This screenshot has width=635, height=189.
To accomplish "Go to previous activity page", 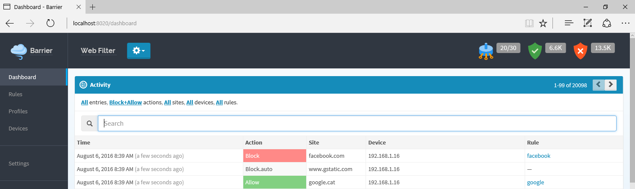I will pyautogui.click(x=599, y=85).
